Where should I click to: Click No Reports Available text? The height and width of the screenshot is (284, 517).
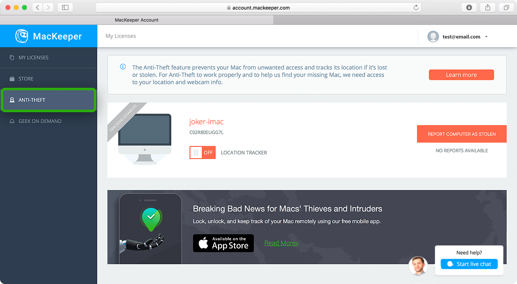(462, 151)
